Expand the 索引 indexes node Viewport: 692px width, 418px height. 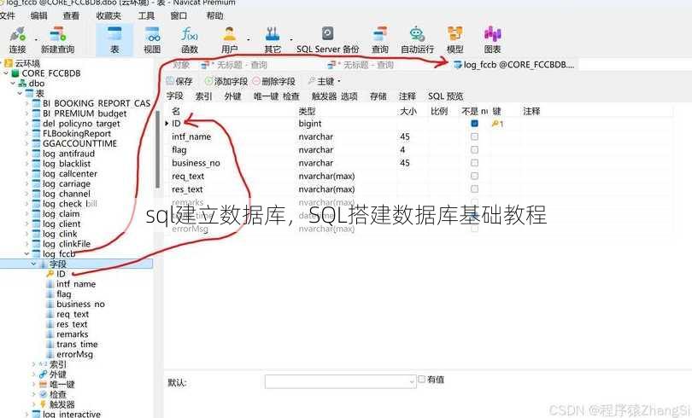[x=33, y=364]
